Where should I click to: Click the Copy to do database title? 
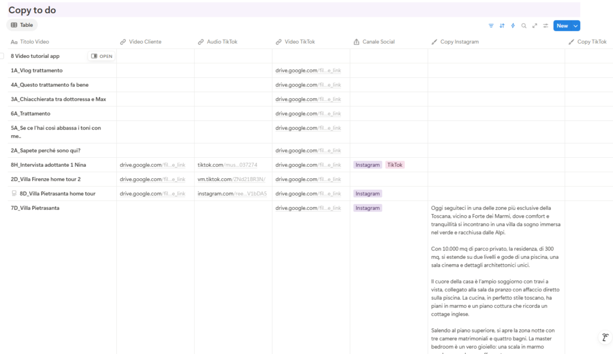32,10
